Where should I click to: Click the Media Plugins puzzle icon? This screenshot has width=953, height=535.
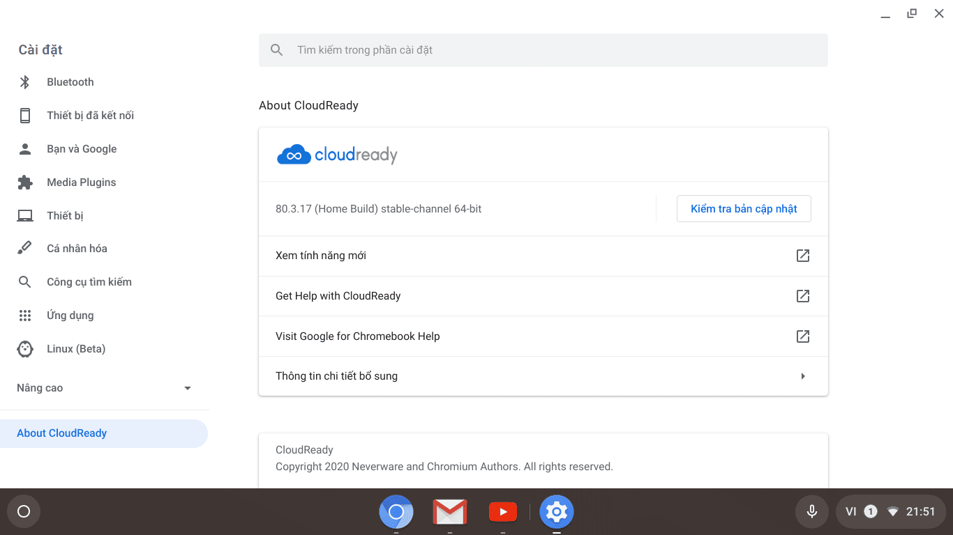pos(25,183)
